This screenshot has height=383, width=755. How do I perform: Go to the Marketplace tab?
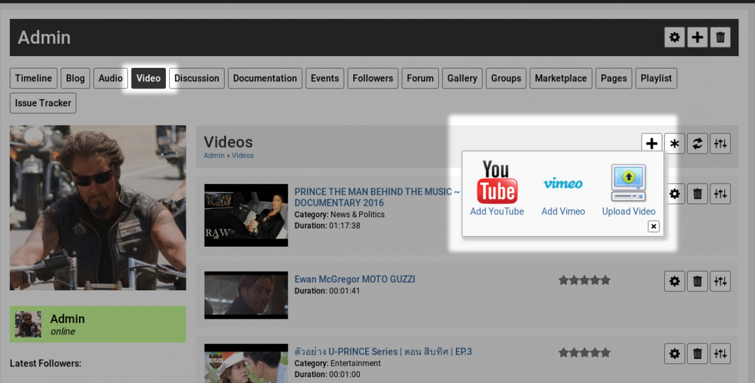point(561,78)
